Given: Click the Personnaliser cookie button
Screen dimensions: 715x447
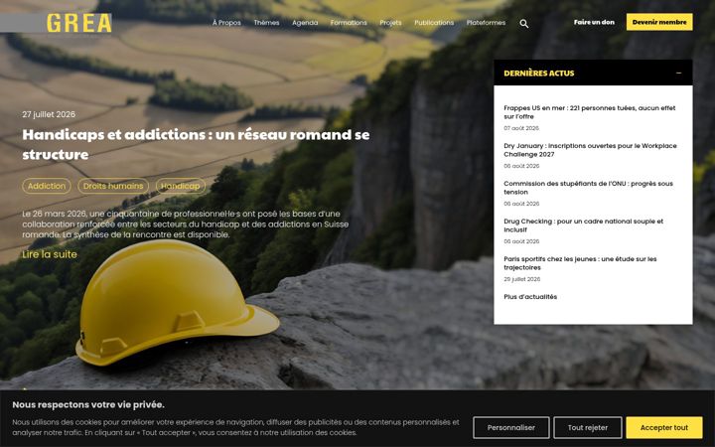Looking at the screenshot, I should click(x=511, y=427).
